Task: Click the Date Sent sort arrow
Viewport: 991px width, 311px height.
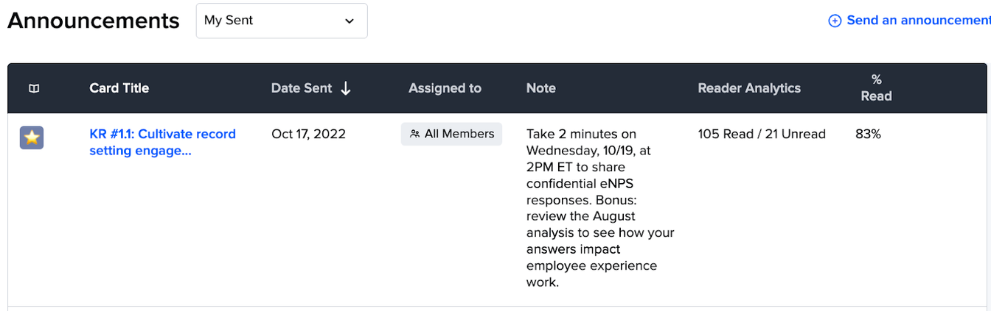Action: 345,88
